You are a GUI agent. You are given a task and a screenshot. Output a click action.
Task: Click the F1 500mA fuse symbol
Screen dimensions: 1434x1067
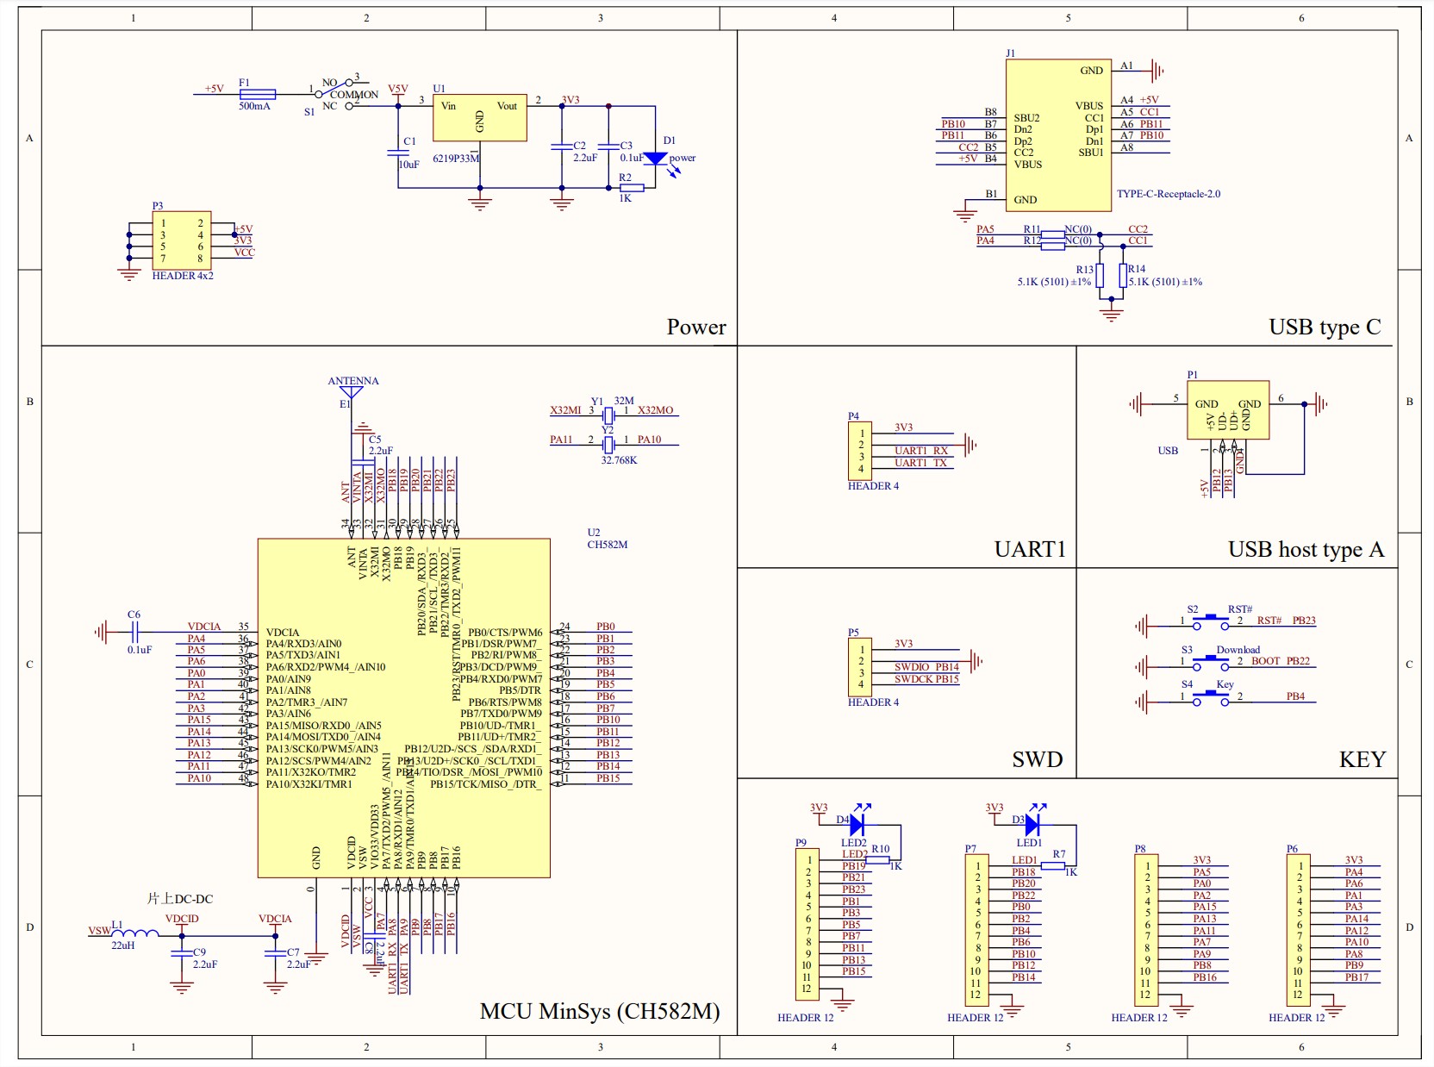[x=257, y=95]
